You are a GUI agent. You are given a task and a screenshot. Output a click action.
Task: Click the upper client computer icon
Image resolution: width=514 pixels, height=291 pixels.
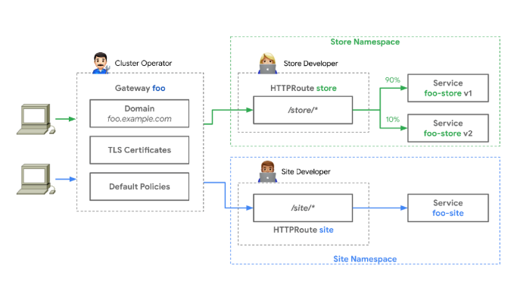click(x=36, y=120)
